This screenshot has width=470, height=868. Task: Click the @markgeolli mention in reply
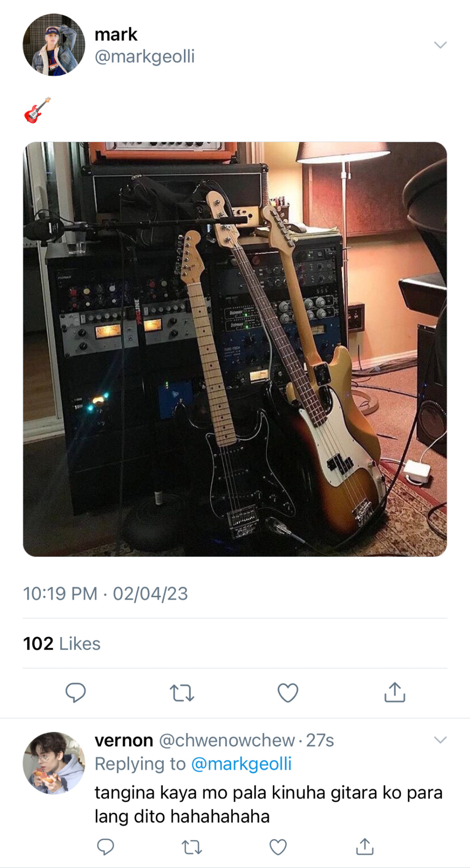point(241,764)
